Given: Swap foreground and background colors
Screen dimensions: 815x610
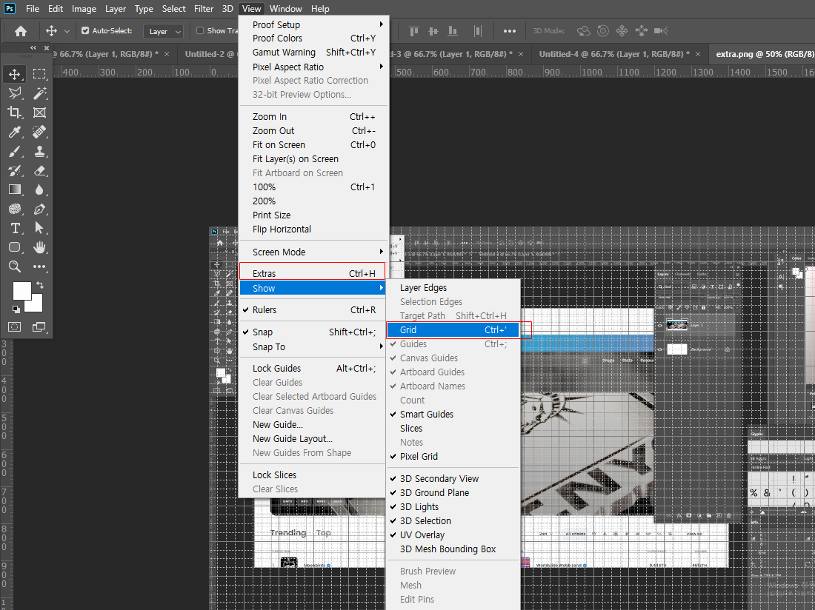Looking at the screenshot, I should [x=39, y=285].
